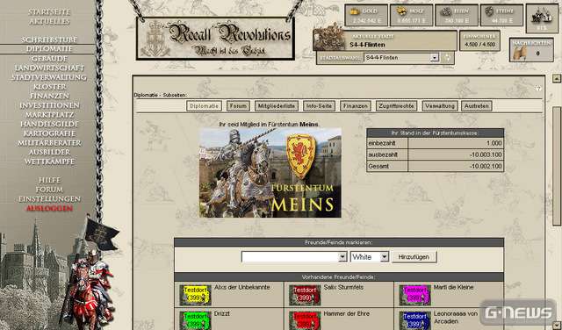Go to Schreibstube in sidebar
This screenshot has width=562, height=330.
49,39
